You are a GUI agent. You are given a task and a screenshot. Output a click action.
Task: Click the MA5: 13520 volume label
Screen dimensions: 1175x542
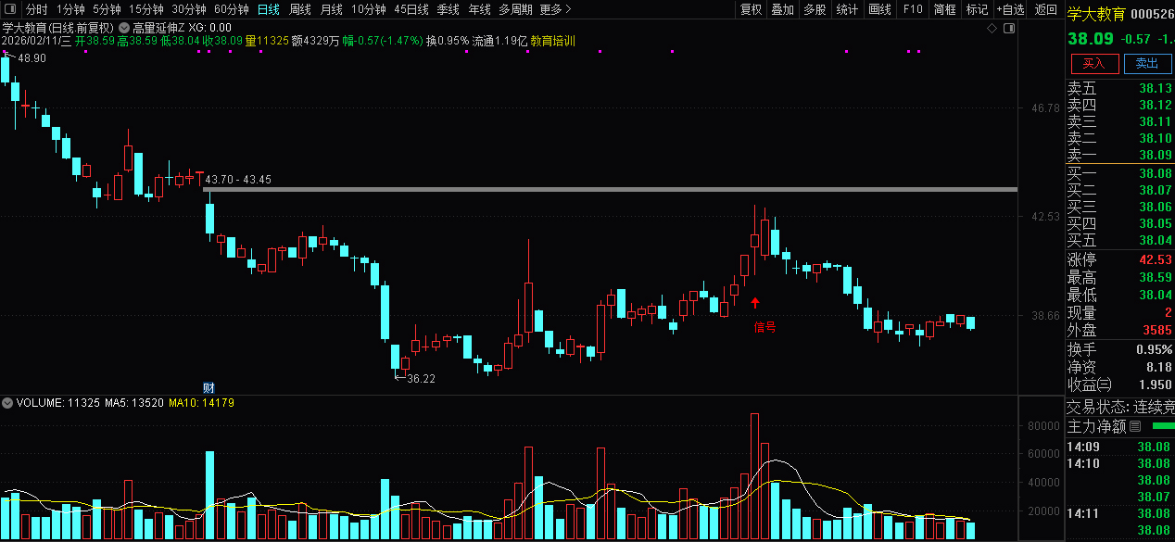pyautogui.click(x=133, y=403)
